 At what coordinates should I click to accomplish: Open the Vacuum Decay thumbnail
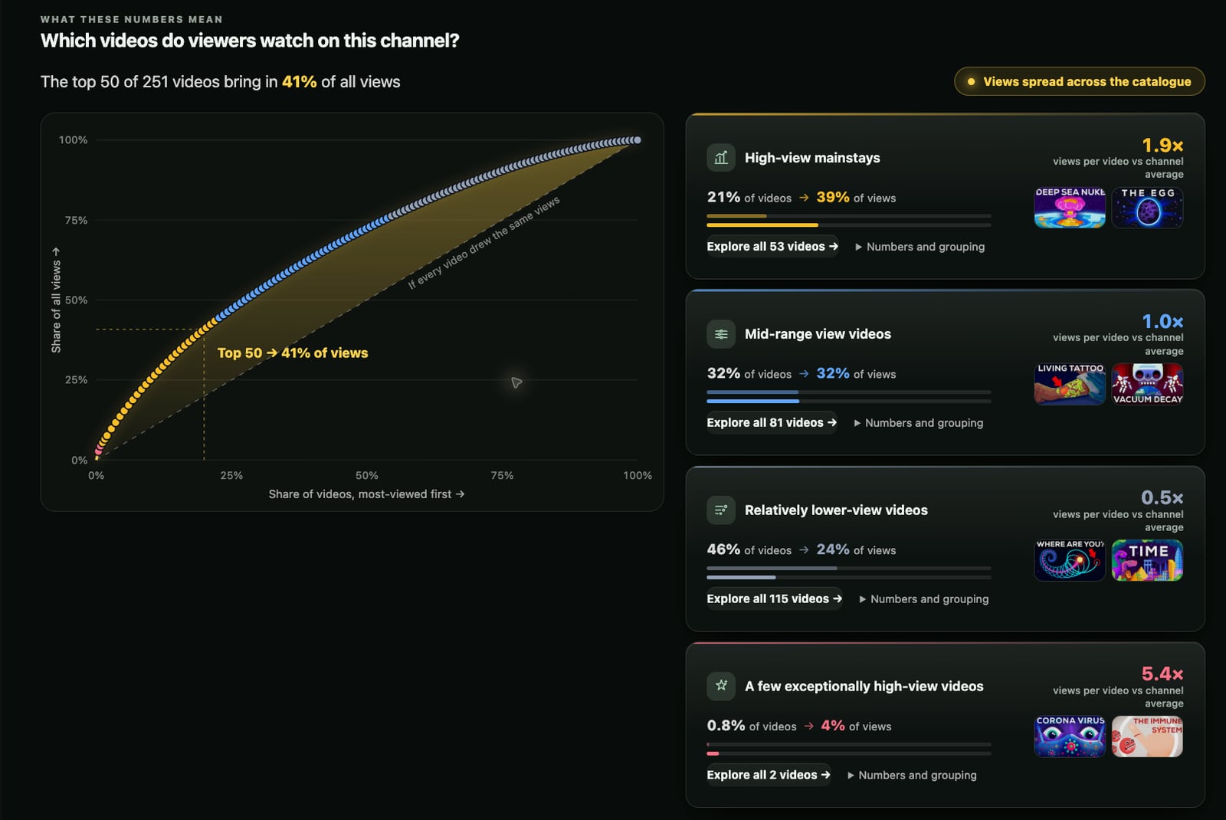click(1147, 384)
